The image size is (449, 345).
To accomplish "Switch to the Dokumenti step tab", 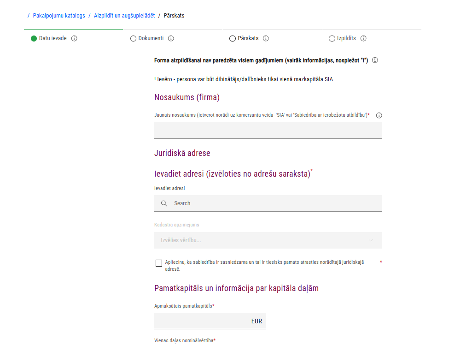I will (x=151, y=38).
